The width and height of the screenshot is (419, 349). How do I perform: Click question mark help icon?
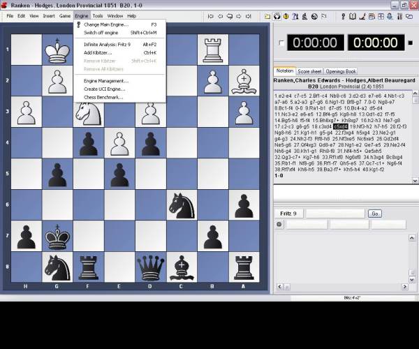(x=295, y=17)
